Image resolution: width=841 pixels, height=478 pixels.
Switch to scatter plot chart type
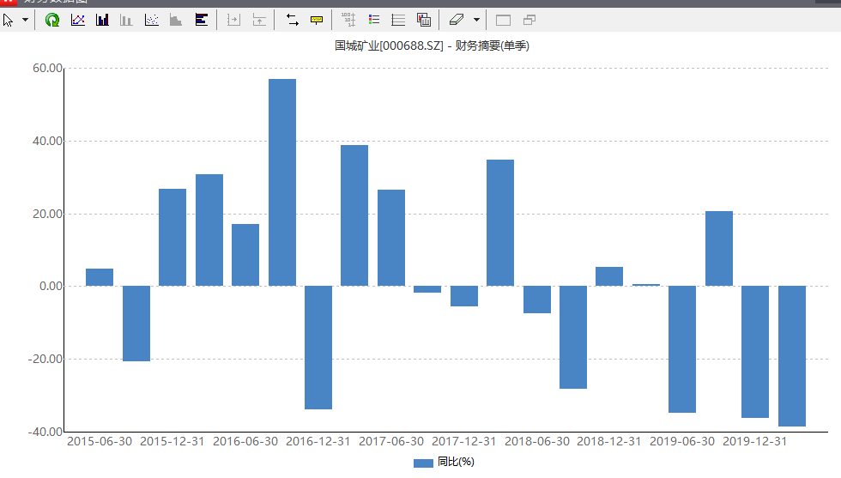152,21
